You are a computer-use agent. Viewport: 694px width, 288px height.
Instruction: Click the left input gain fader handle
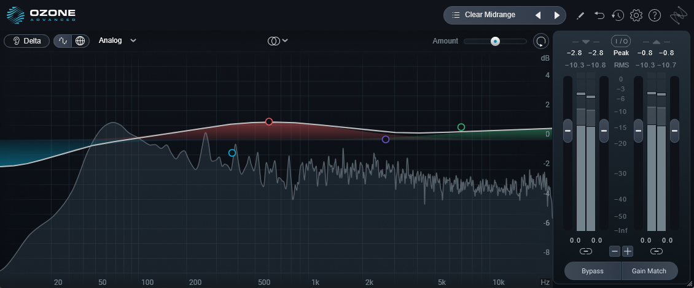[x=568, y=131]
